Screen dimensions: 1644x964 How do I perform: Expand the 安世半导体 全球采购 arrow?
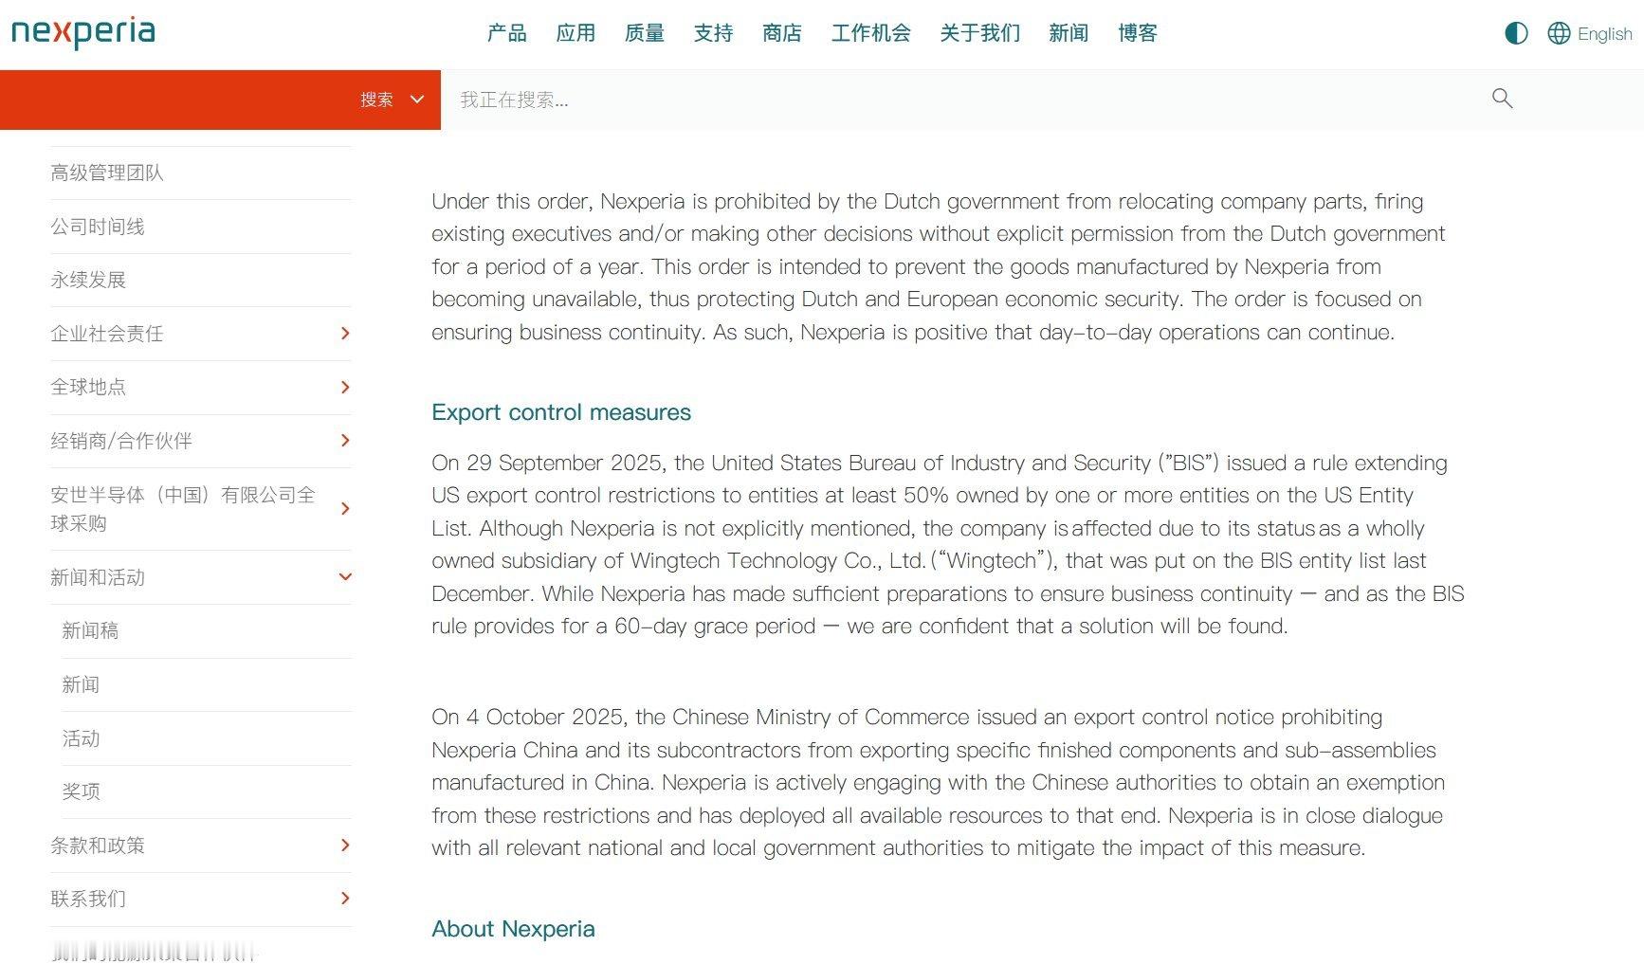tap(345, 509)
